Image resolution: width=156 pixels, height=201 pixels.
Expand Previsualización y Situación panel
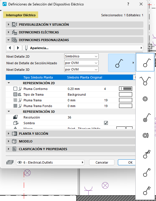click(x=9, y=24)
